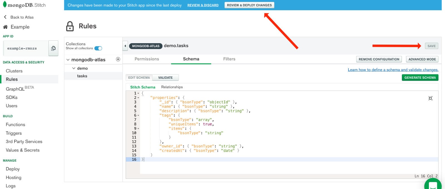Click the demo.tasks namespace title

tap(176, 46)
